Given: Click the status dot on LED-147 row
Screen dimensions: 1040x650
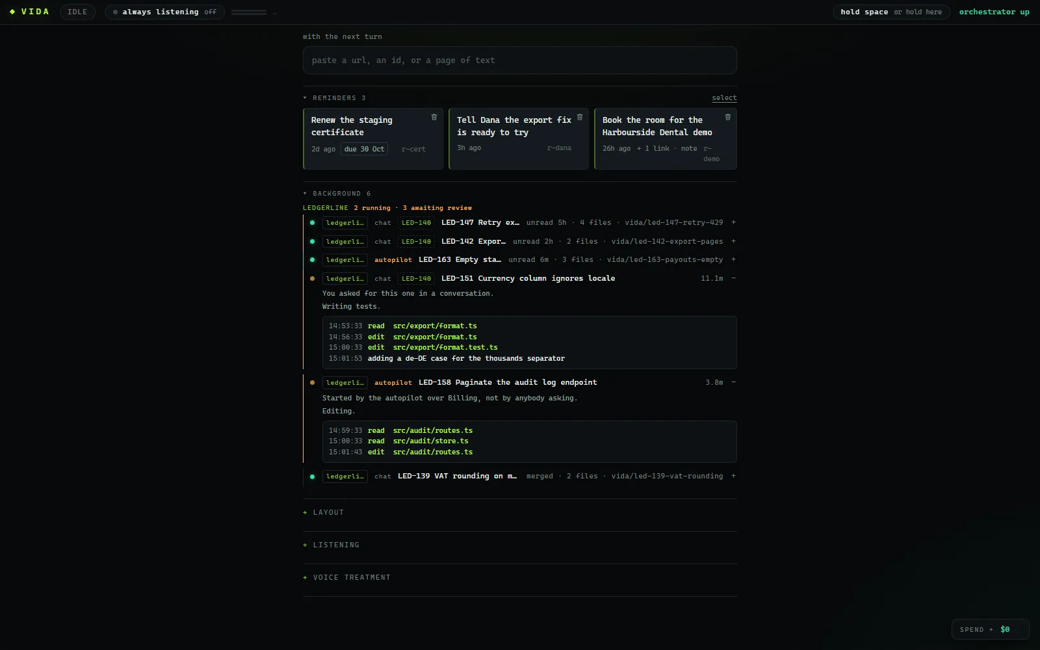Looking at the screenshot, I should pyautogui.click(x=313, y=223).
